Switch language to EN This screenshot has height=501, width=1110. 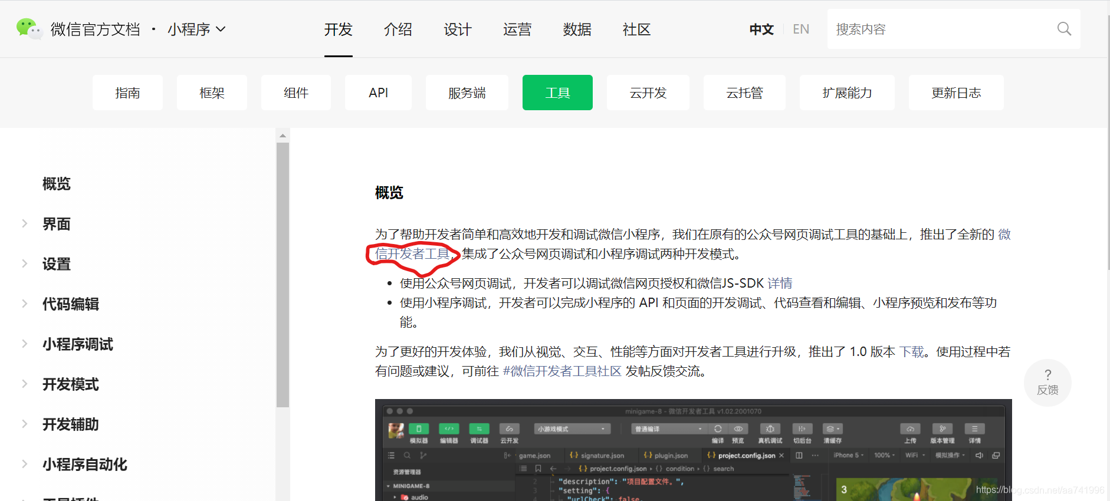pos(801,29)
